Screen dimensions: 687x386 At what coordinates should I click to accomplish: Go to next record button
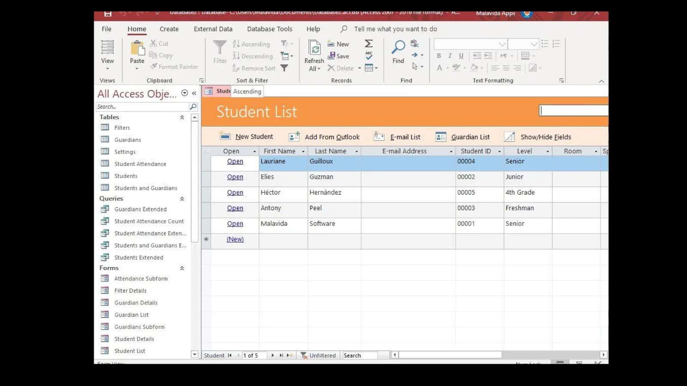(x=273, y=356)
